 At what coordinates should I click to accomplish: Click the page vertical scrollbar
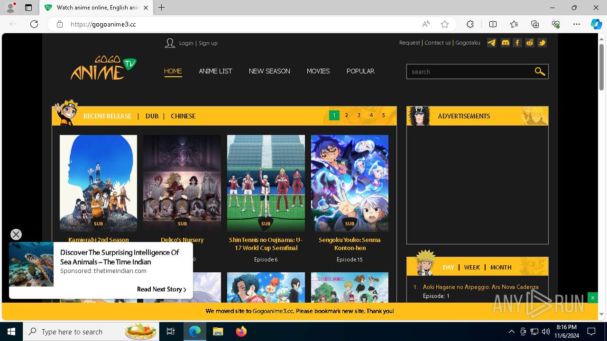(x=601, y=66)
